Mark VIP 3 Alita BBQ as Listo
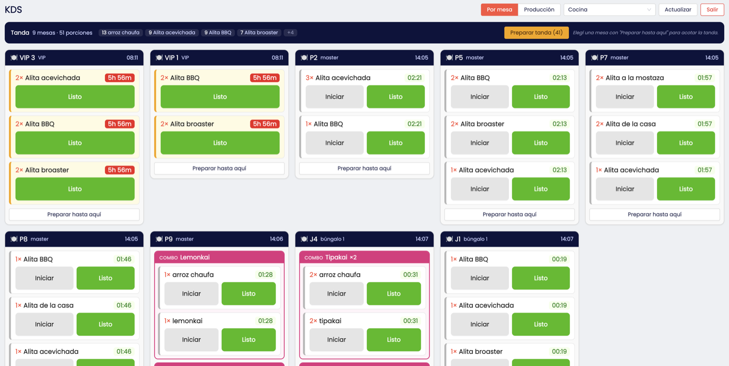Screen dimensions: 729x366 (x=75, y=143)
